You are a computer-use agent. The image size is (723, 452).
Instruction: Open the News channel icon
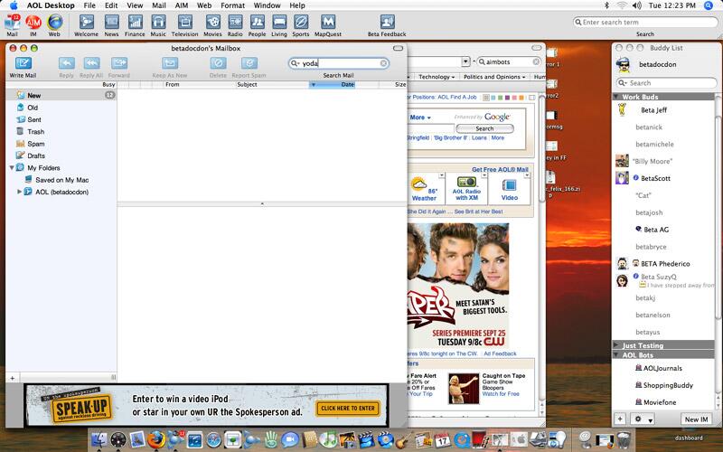(111, 24)
